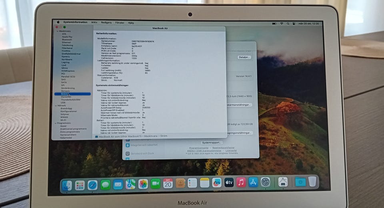Open the App Store from the Dock
The height and width of the screenshot is (208, 384).
point(253,182)
